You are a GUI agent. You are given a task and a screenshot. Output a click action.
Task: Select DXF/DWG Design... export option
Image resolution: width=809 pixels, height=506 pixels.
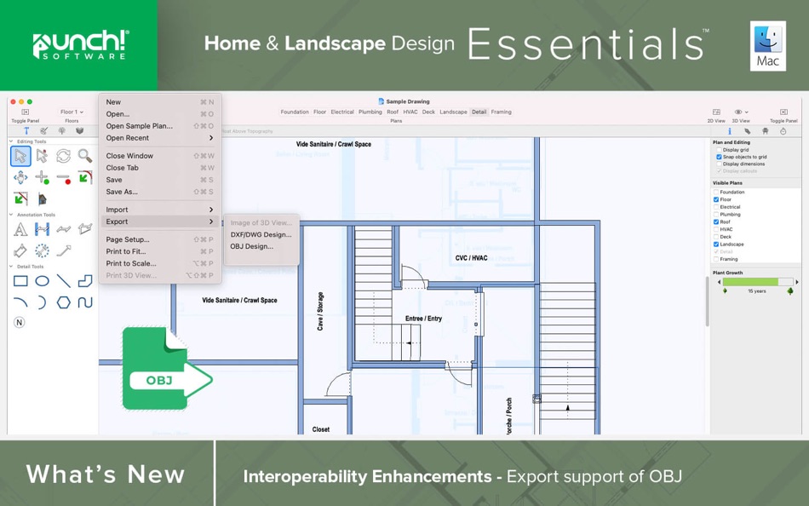261,234
